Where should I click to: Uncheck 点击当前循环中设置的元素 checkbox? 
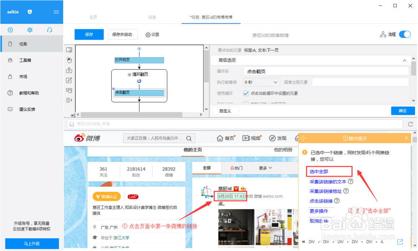click(x=246, y=93)
